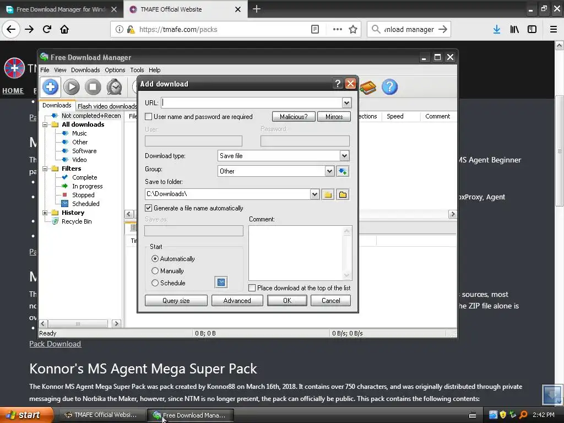The width and height of the screenshot is (564, 423).
Task: Uncheck Generate a file name automatically
Action: (x=148, y=208)
